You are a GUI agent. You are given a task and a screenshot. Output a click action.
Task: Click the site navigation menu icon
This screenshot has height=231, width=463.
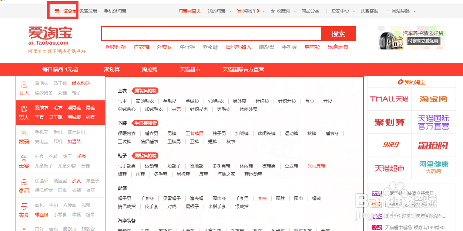(x=387, y=11)
